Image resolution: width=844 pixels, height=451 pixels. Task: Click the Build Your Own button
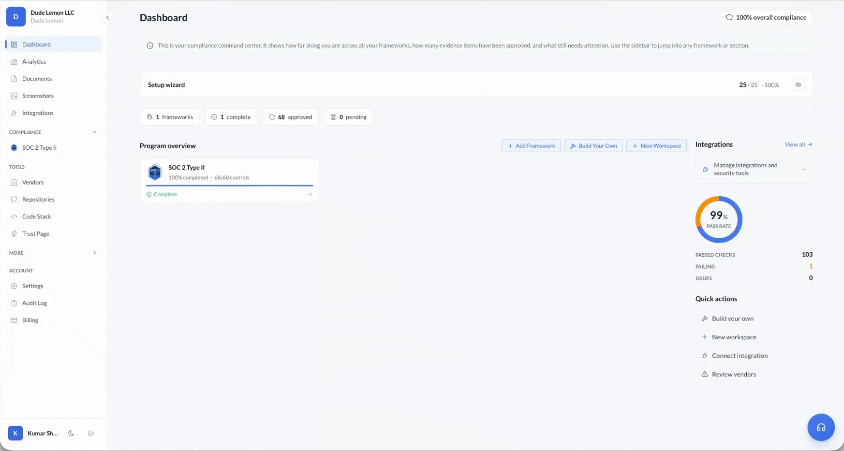tap(594, 146)
